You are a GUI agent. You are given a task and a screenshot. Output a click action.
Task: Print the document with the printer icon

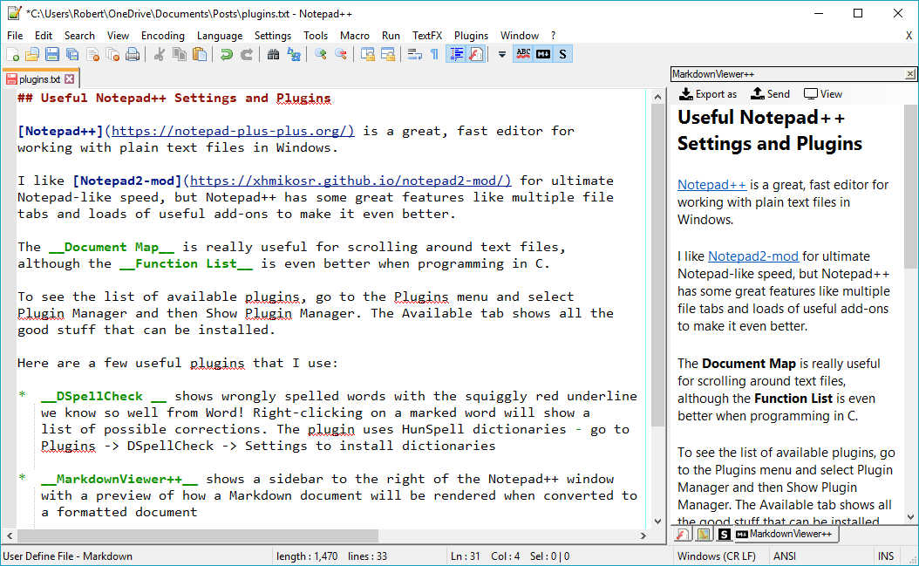133,55
